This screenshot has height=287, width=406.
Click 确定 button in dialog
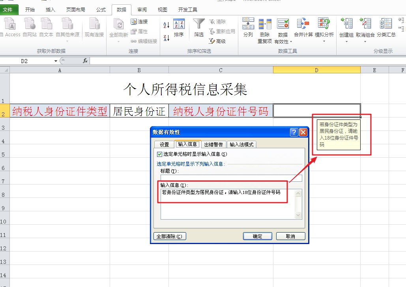pyautogui.click(x=257, y=236)
